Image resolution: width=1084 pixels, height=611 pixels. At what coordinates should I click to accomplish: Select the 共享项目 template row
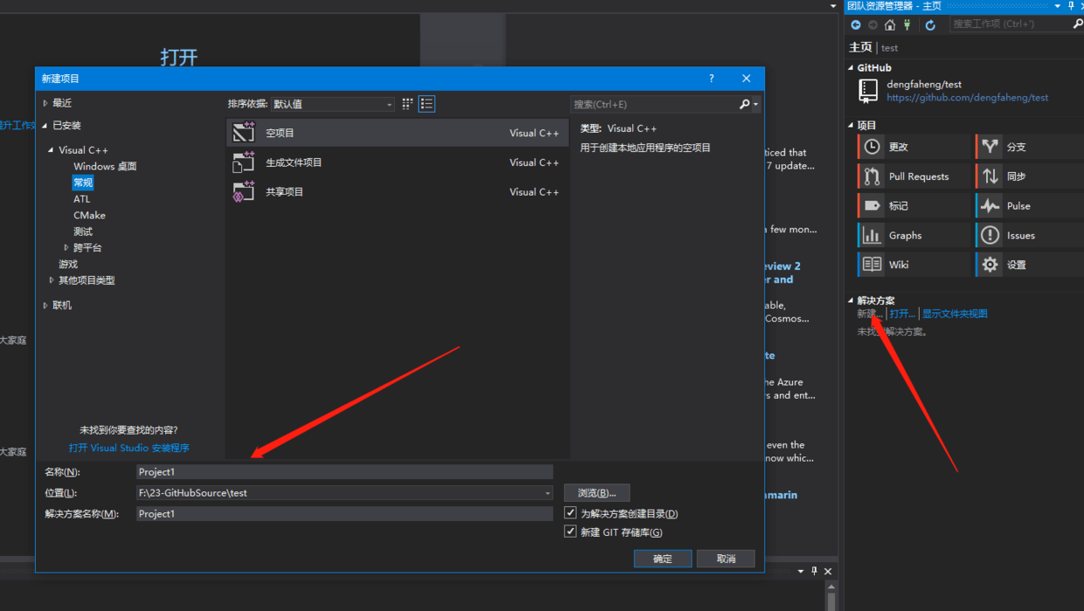(x=397, y=191)
